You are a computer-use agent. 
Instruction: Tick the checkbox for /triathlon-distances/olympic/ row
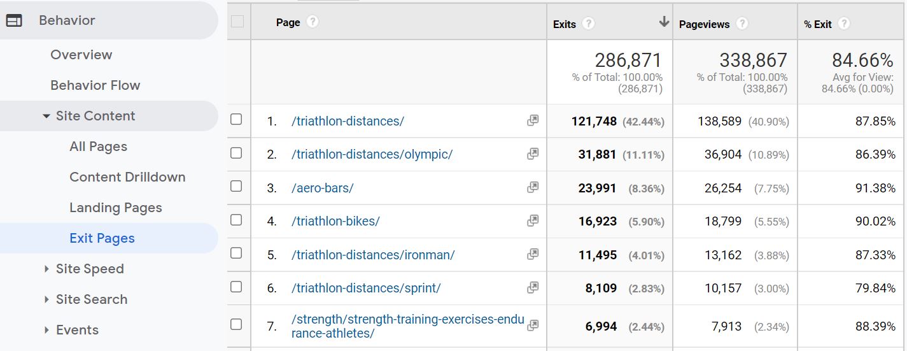(x=236, y=153)
